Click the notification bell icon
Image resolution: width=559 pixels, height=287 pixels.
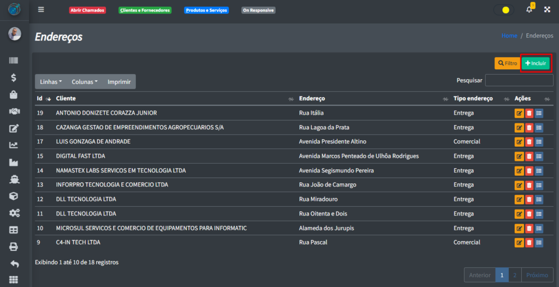(529, 10)
